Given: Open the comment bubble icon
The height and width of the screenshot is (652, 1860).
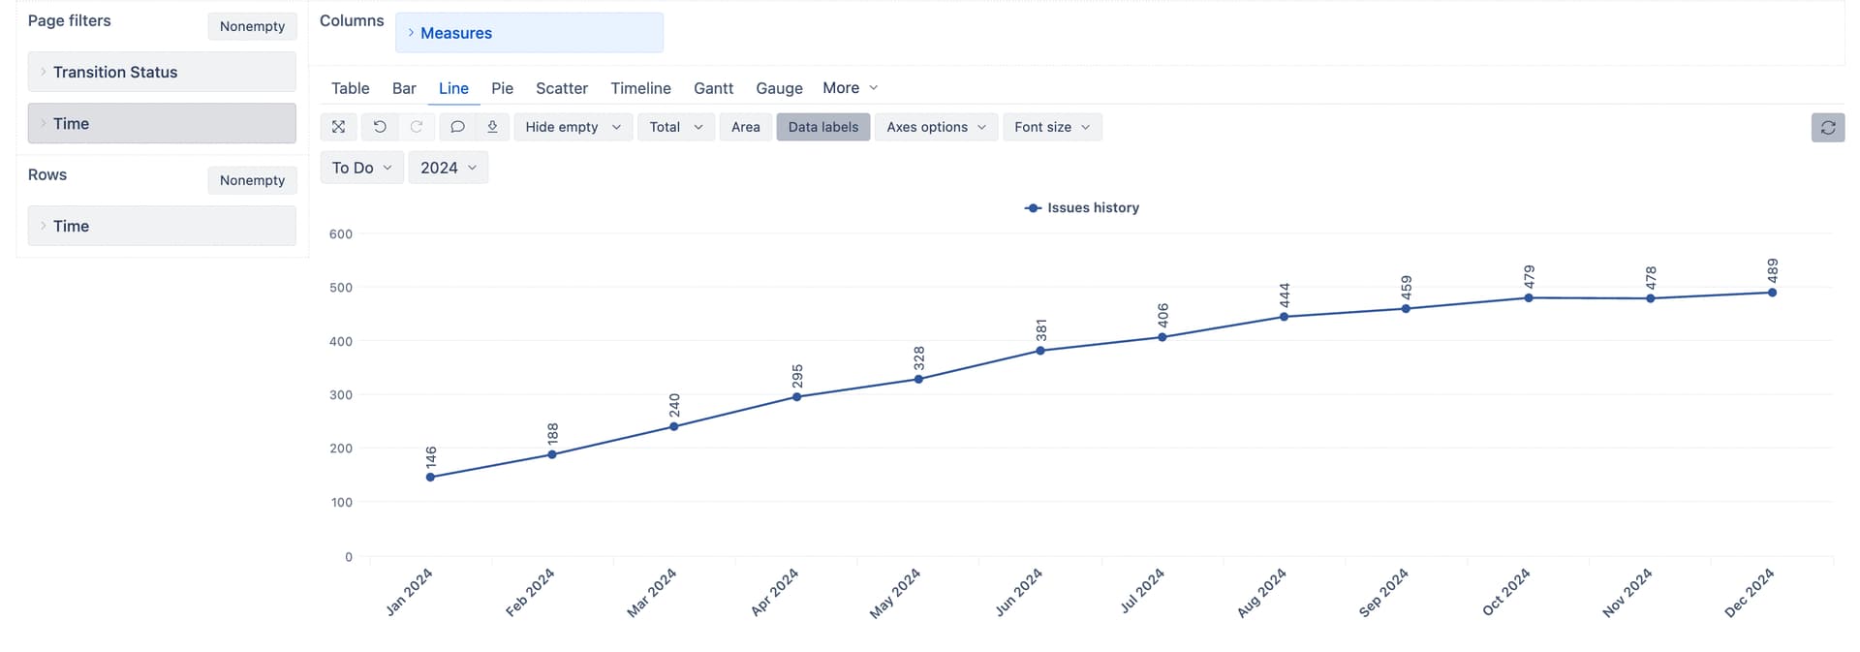Looking at the screenshot, I should (x=457, y=127).
